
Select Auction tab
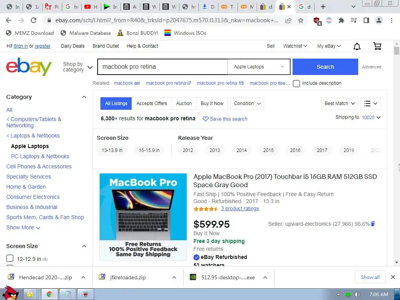(184, 104)
